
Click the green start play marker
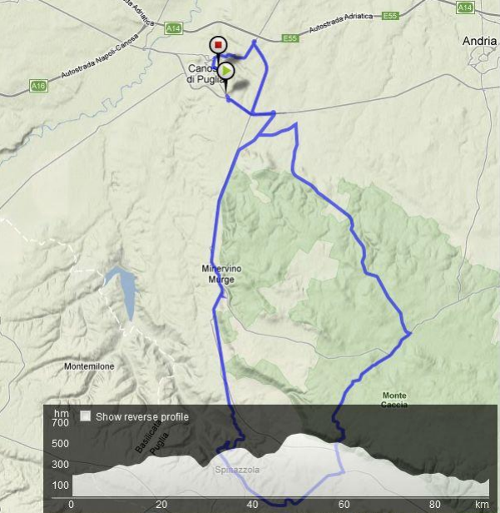pos(225,71)
